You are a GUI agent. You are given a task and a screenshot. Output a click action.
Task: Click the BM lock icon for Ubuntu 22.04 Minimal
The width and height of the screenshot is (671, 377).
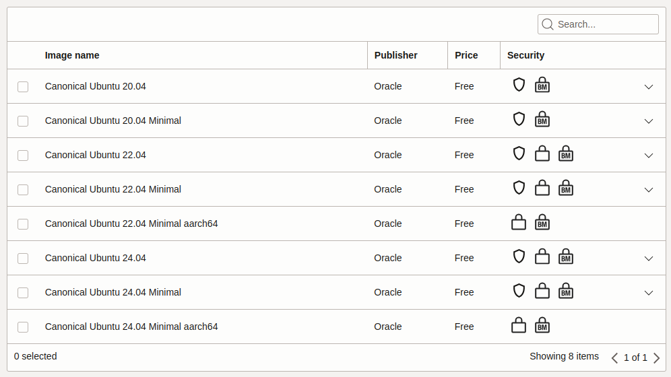[566, 188]
